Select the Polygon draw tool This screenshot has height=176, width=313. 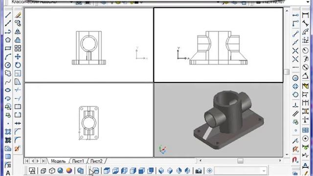coord(8,40)
